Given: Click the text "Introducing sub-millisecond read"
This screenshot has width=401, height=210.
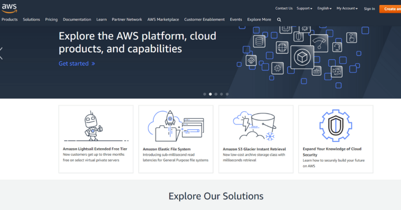Looking at the screenshot, I should (168, 155).
